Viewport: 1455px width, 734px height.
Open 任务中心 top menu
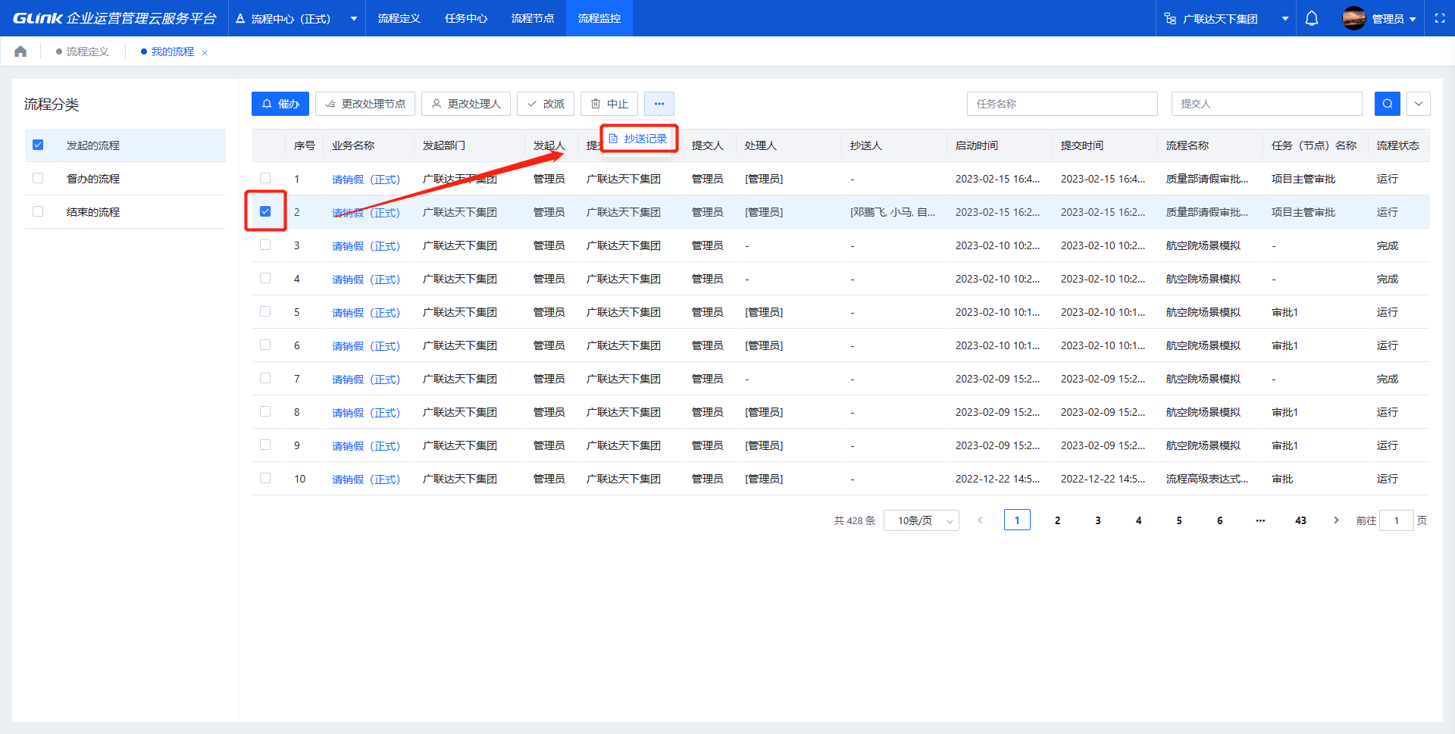click(466, 18)
